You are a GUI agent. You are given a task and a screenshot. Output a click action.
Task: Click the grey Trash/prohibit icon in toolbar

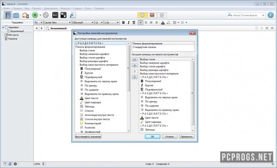[46, 15]
